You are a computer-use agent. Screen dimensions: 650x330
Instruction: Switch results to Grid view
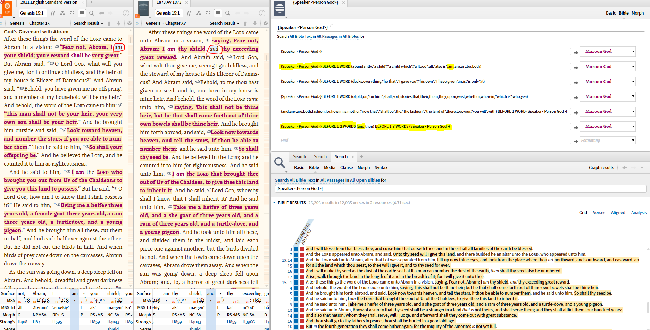[583, 213]
